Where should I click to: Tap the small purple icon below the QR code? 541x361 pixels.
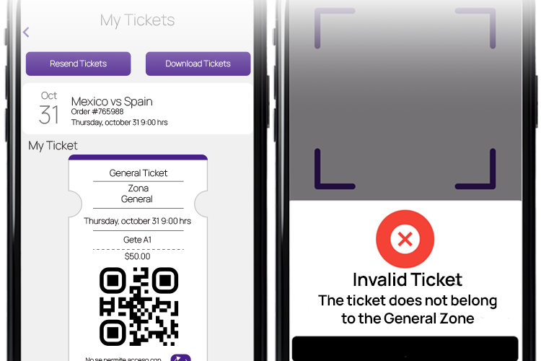coord(181,358)
